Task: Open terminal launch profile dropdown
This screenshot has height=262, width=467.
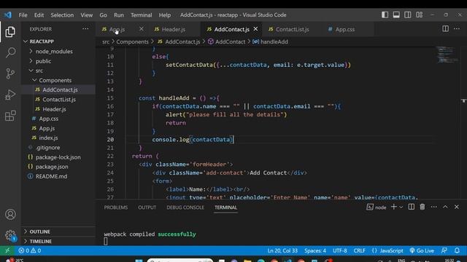Action: (x=401, y=207)
